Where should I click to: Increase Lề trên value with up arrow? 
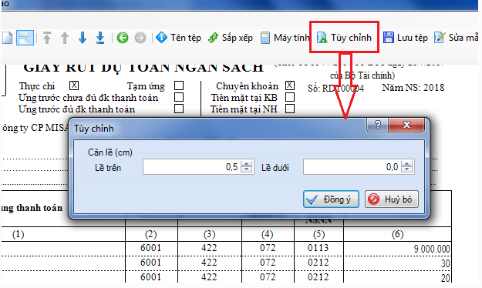click(x=246, y=164)
